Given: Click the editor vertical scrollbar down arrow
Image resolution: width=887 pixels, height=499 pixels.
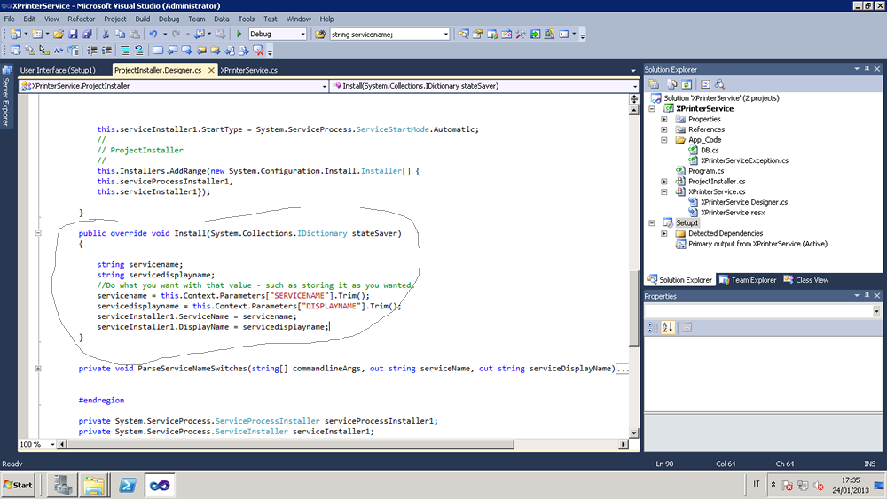Looking at the screenshot, I should pos(633,433).
